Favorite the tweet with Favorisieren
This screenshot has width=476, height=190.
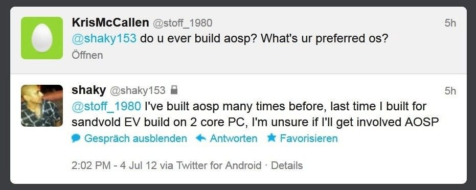coord(308,138)
